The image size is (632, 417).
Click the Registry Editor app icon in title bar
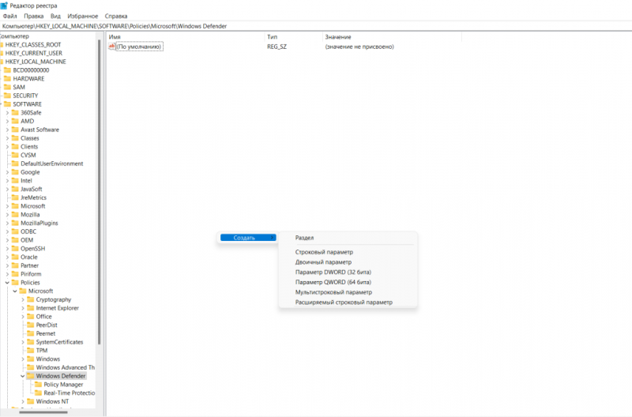pos(6,6)
